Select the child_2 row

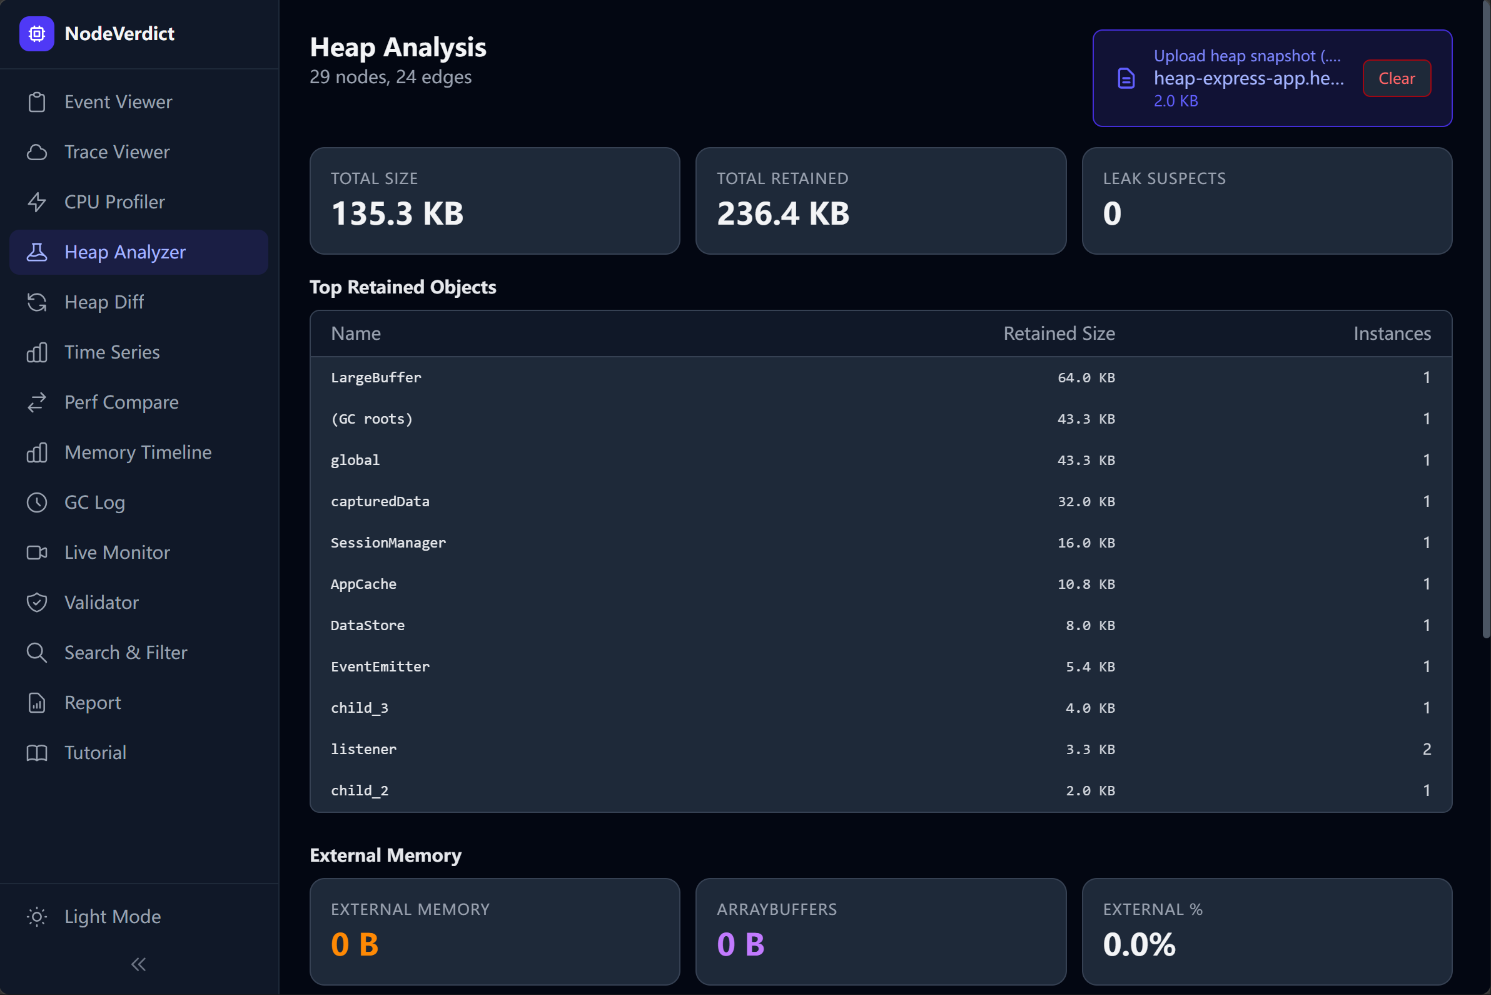coord(881,790)
